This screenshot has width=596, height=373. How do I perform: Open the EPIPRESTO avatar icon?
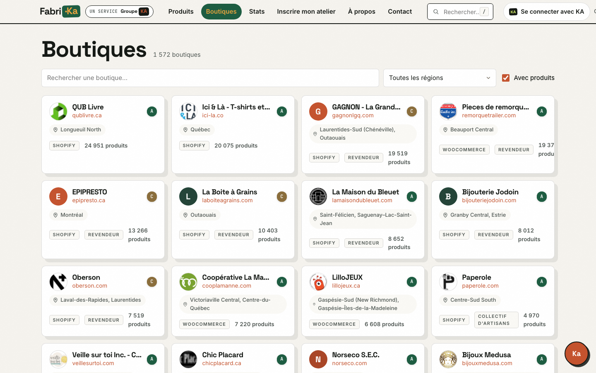[58, 196]
